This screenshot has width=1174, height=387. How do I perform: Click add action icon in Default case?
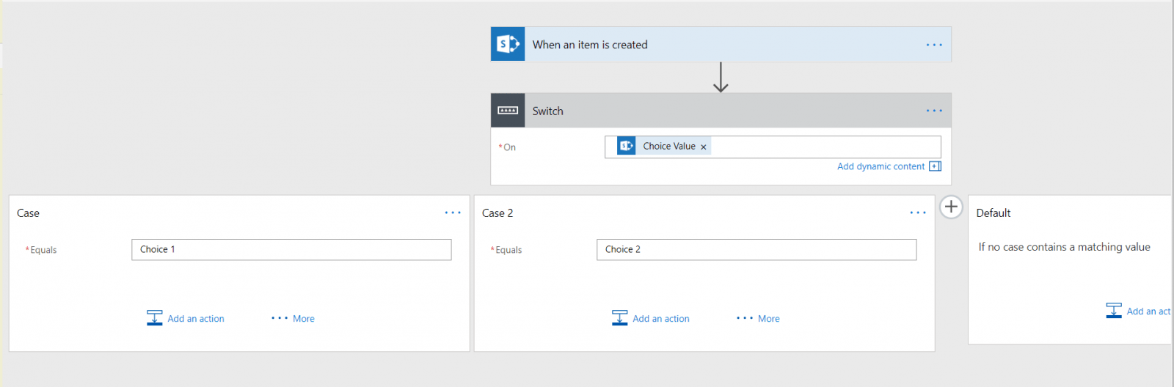1114,311
